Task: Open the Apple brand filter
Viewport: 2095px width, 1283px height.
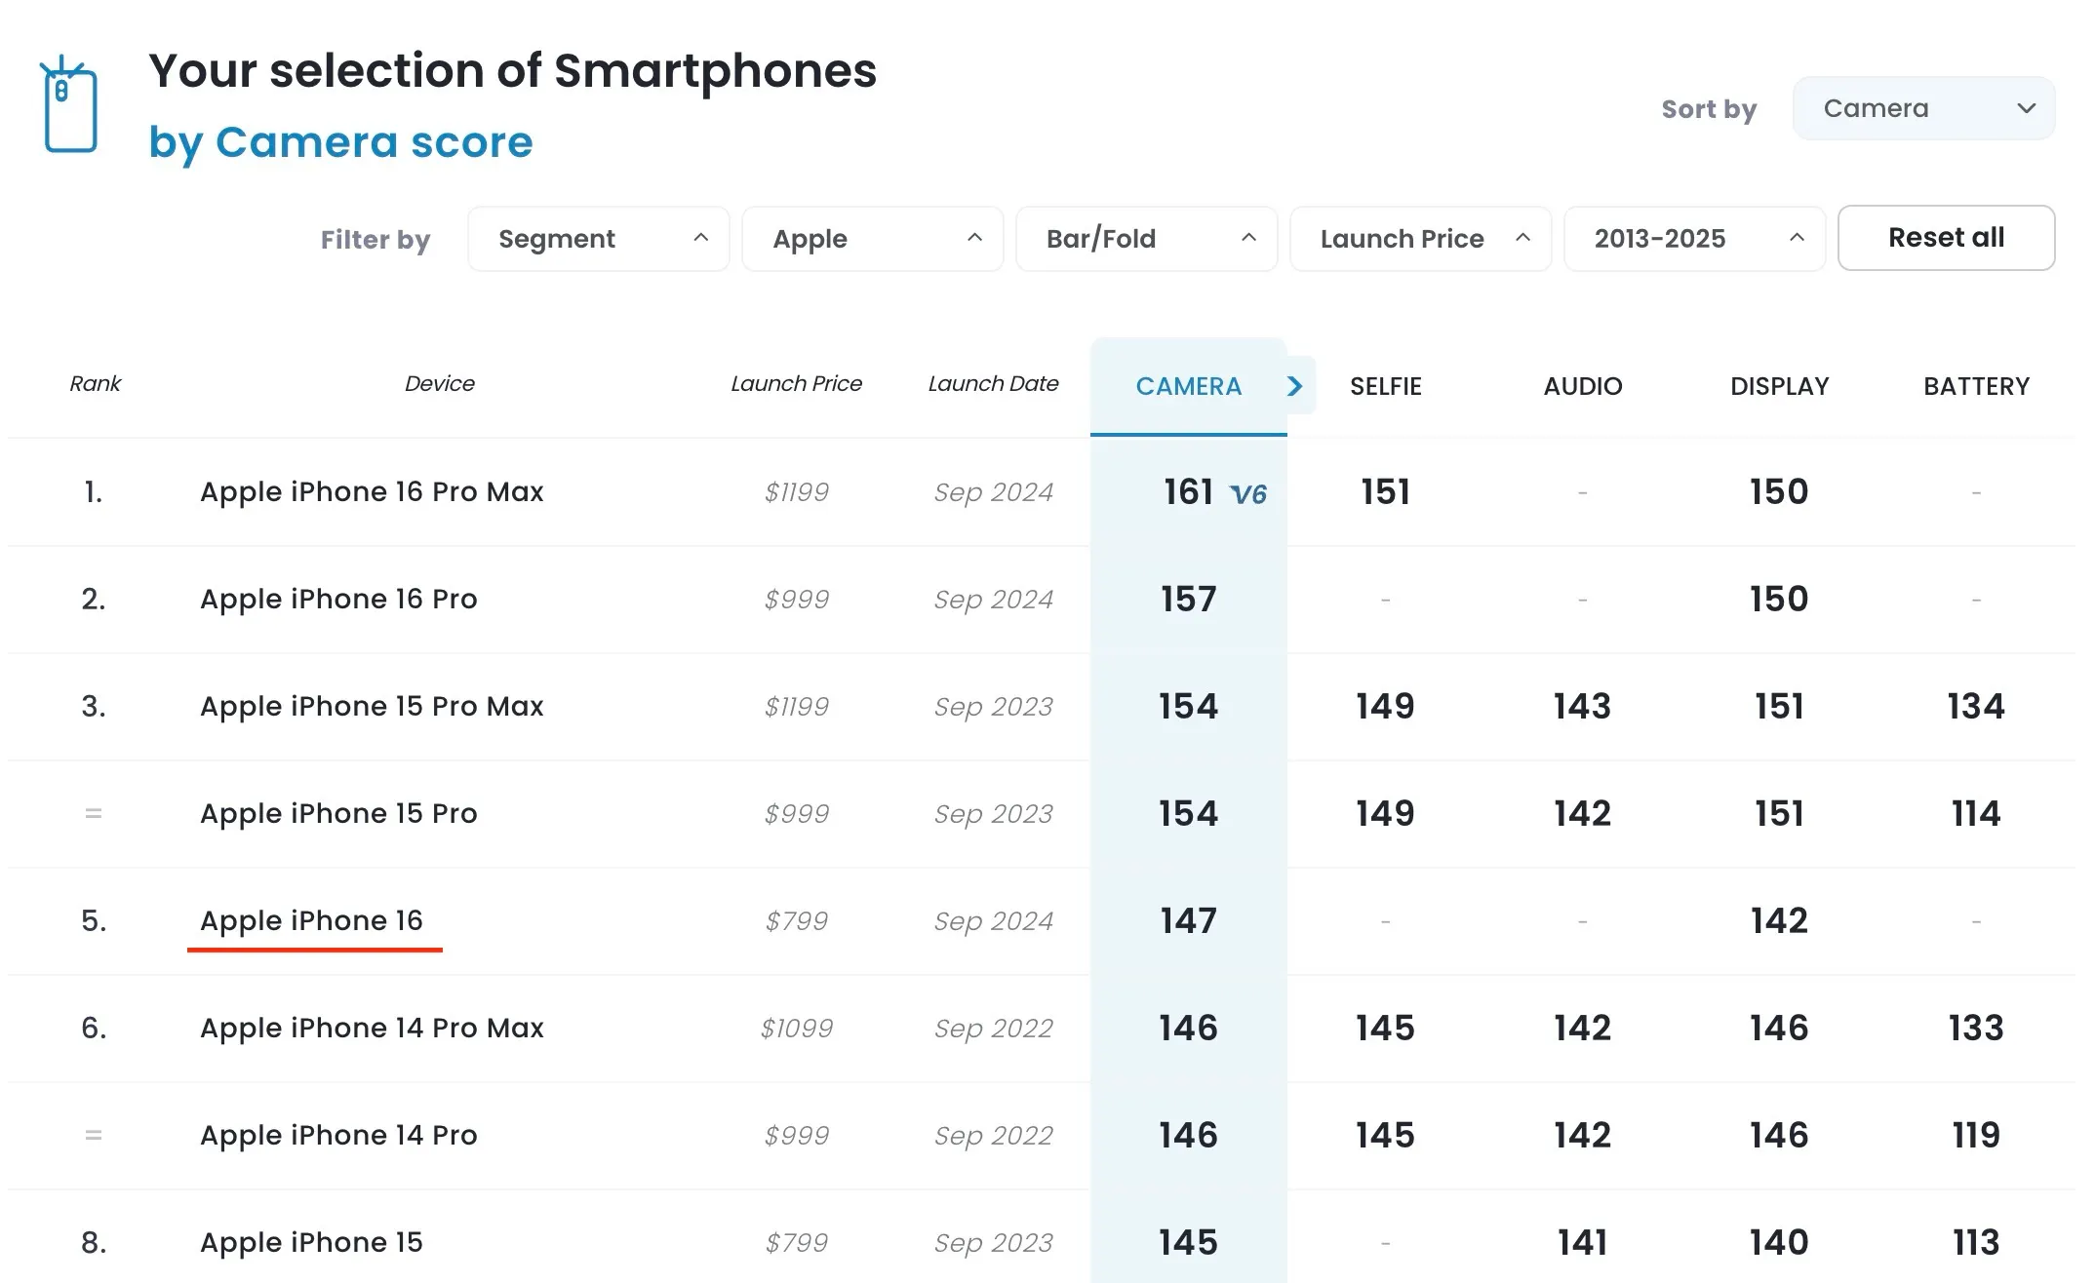Action: (872, 239)
